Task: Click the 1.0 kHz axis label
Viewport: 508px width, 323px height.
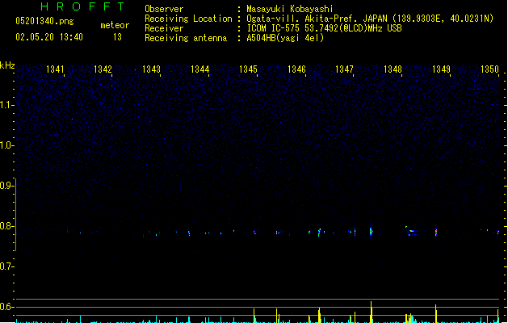Action: pyautogui.click(x=6, y=145)
